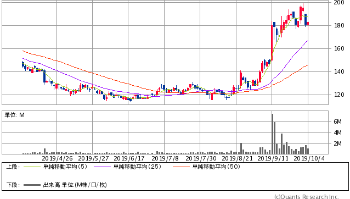
Task: Click the green 5-day moving average legend line
Action: click(32, 167)
